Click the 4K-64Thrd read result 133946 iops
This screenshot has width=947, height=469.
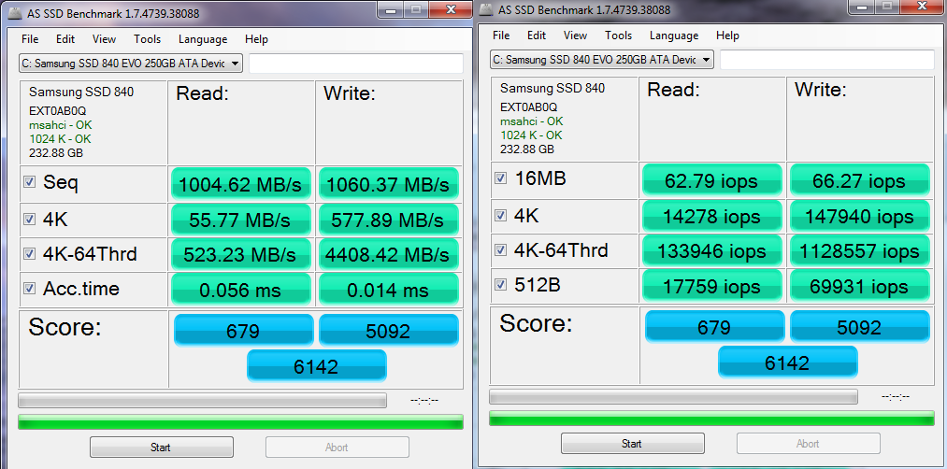click(x=712, y=250)
